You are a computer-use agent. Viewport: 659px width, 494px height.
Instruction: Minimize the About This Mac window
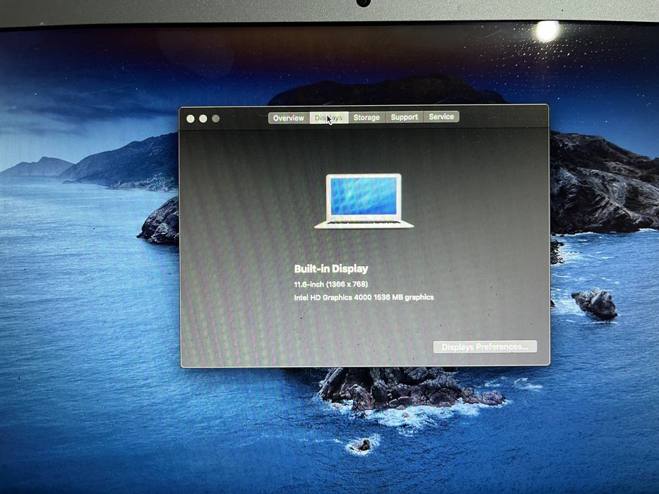click(x=203, y=119)
